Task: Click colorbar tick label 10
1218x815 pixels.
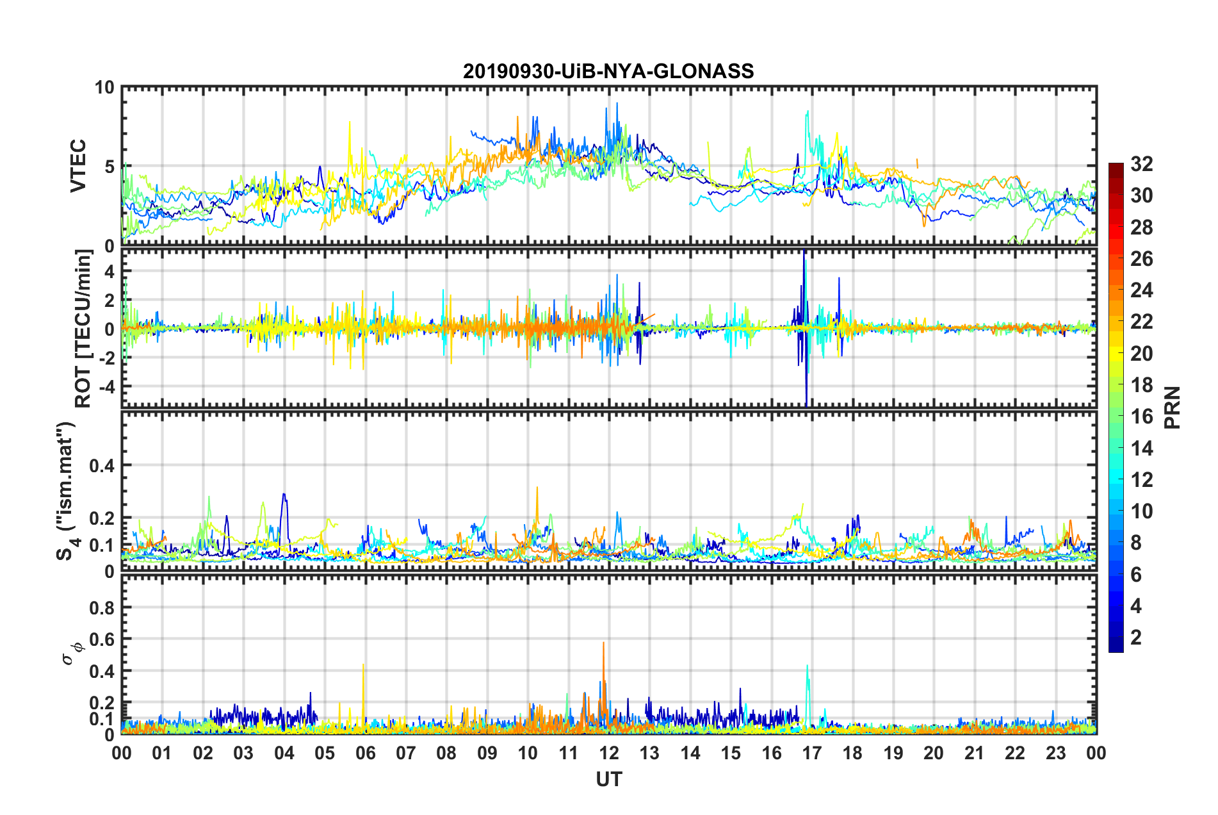Action: pyautogui.click(x=1141, y=511)
